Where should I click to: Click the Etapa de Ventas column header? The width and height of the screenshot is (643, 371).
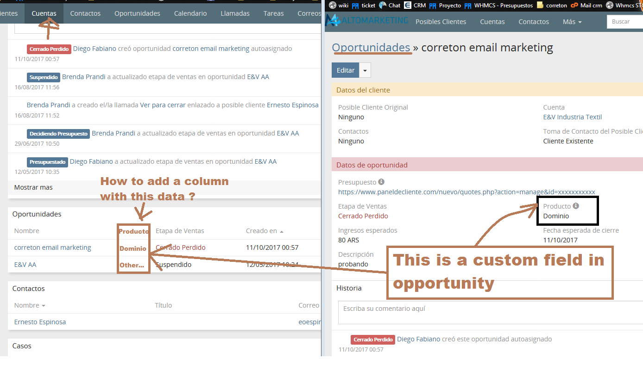click(x=180, y=231)
